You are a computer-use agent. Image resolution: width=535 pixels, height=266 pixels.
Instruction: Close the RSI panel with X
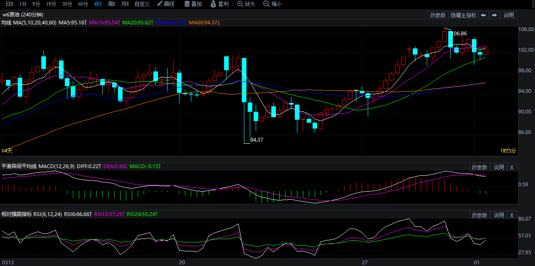point(512,215)
